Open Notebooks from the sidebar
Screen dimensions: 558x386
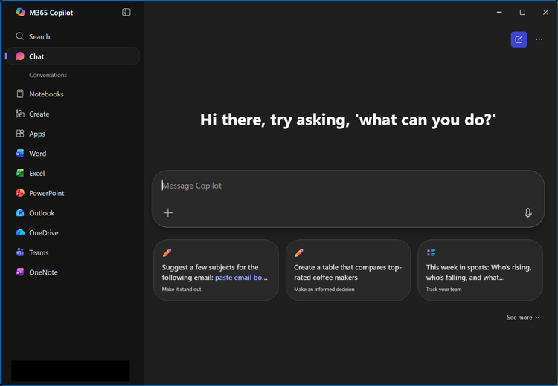[x=46, y=94]
